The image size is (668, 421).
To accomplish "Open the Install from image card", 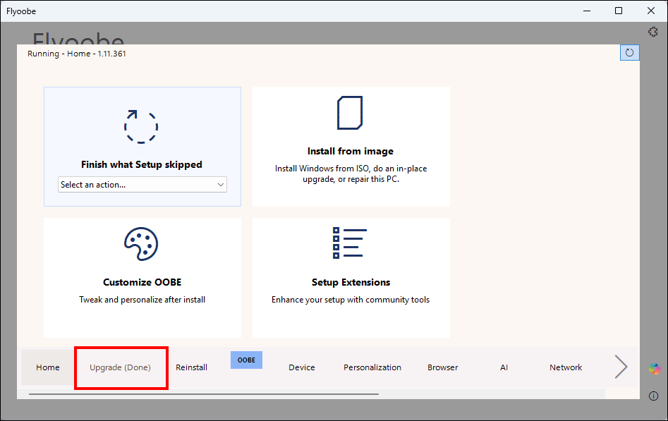I will click(351, 147).
